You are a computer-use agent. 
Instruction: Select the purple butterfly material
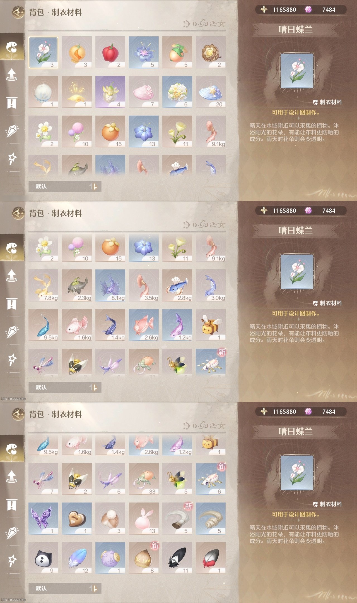pos(43,518)
